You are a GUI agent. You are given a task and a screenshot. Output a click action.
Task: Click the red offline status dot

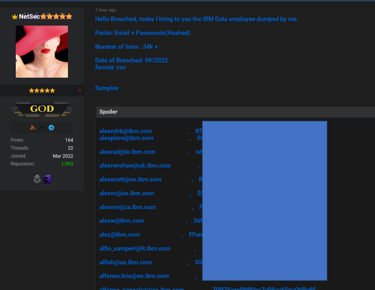(x=79, y=91)
